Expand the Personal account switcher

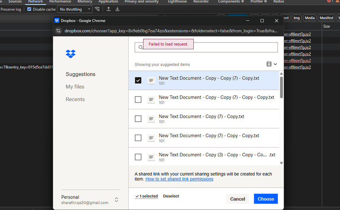click(x=116, y=199)
